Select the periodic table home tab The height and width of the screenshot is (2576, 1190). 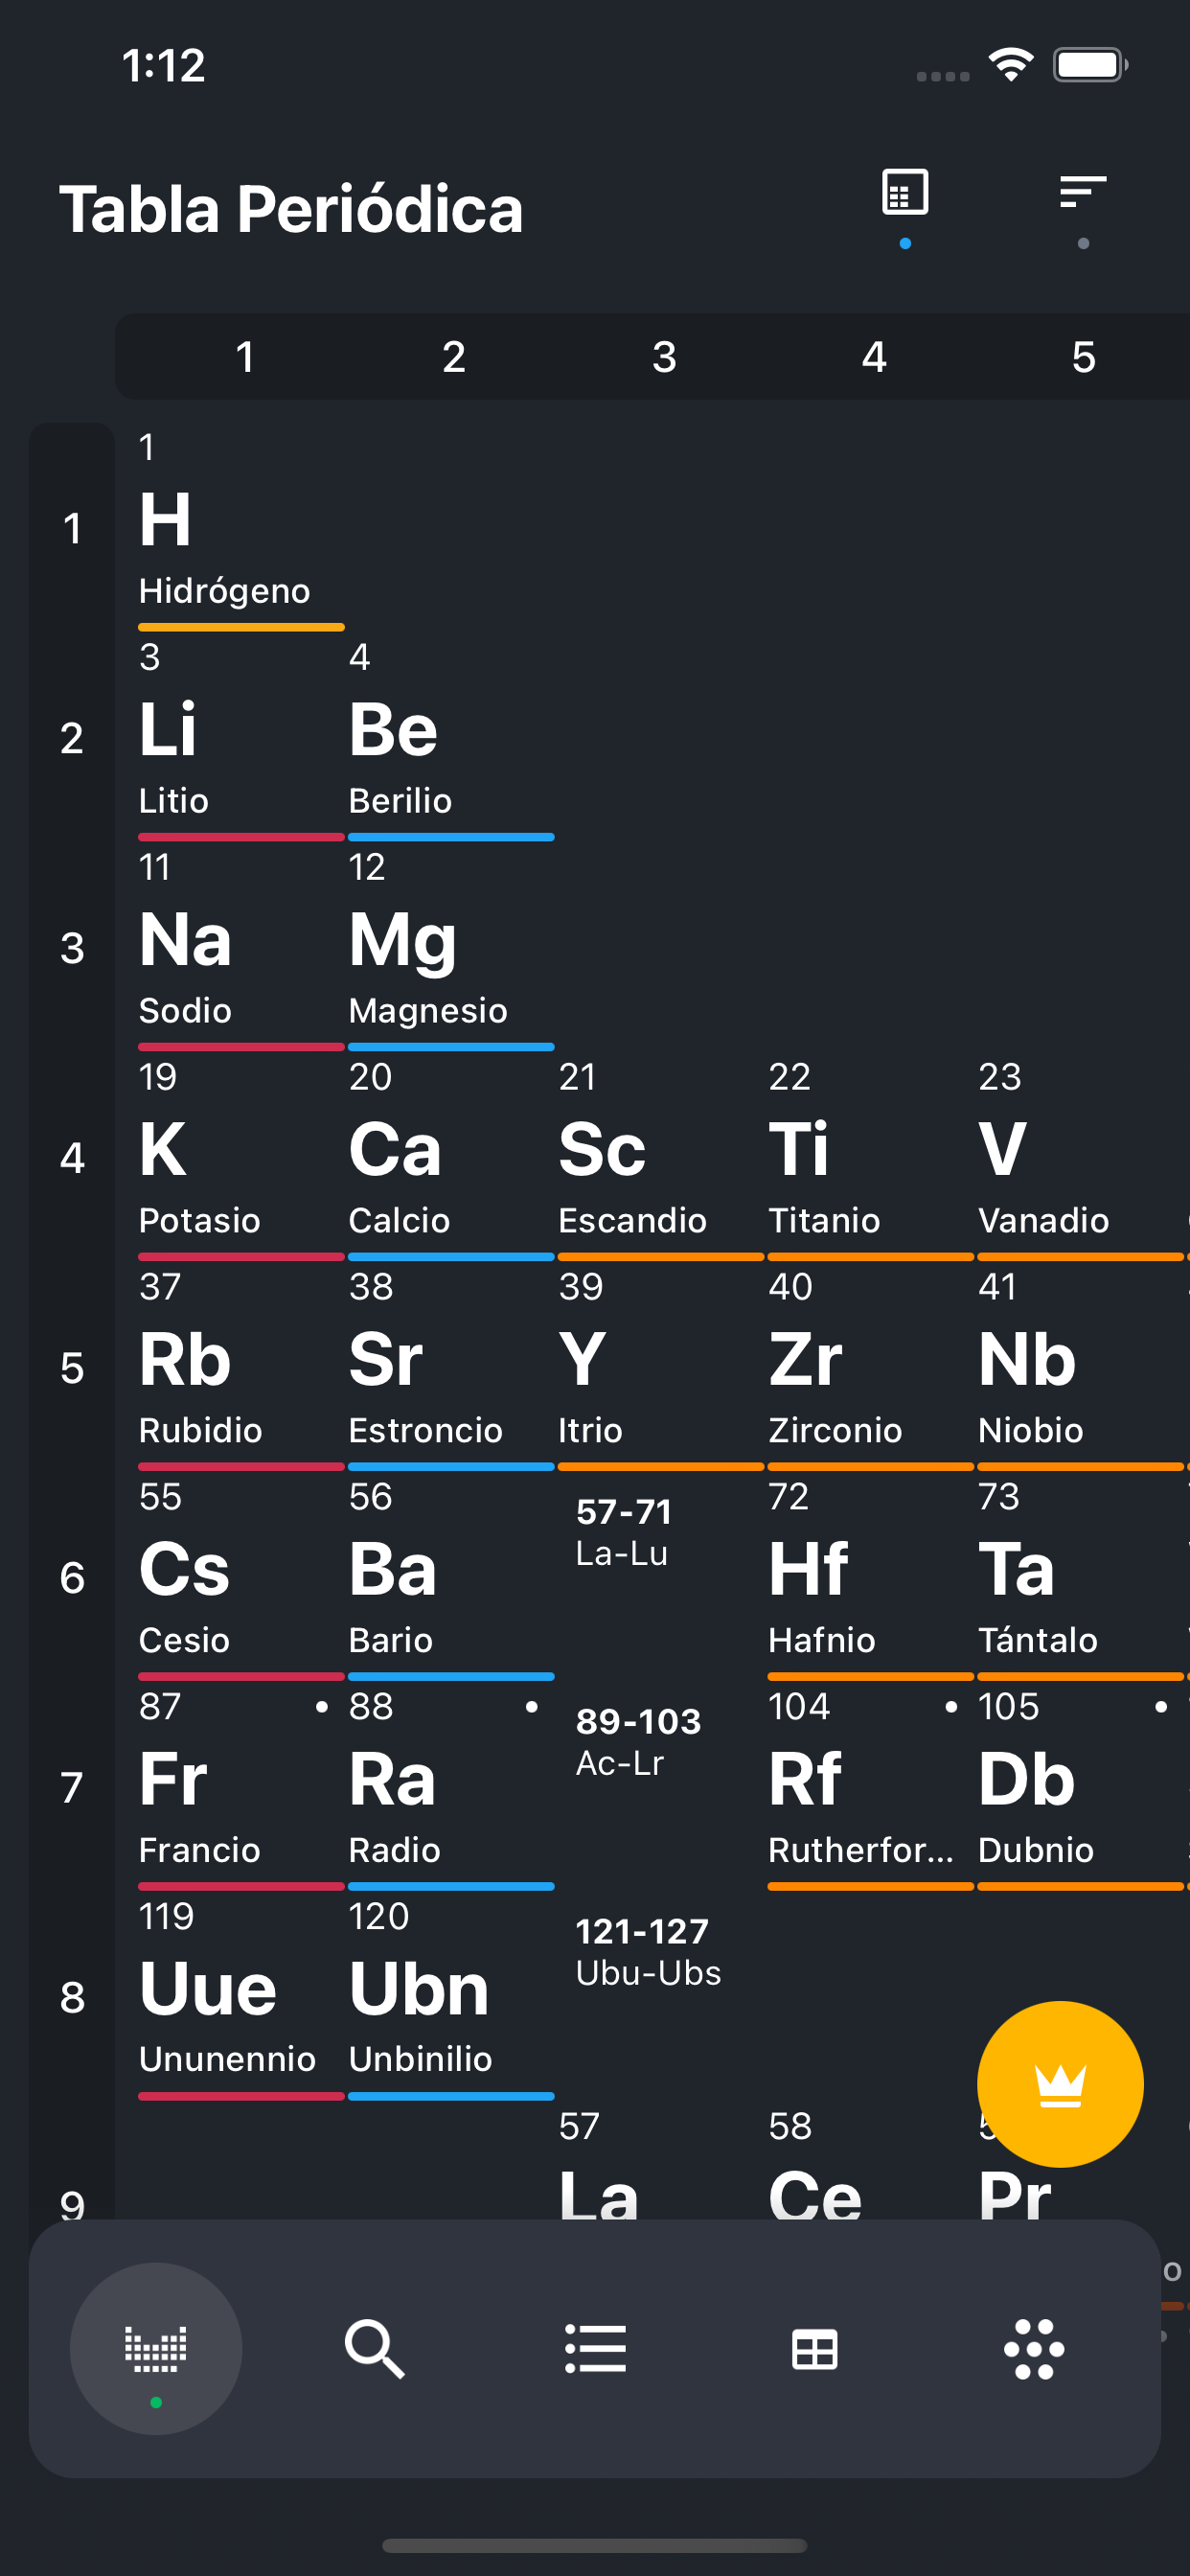[x=156, y=2349]
